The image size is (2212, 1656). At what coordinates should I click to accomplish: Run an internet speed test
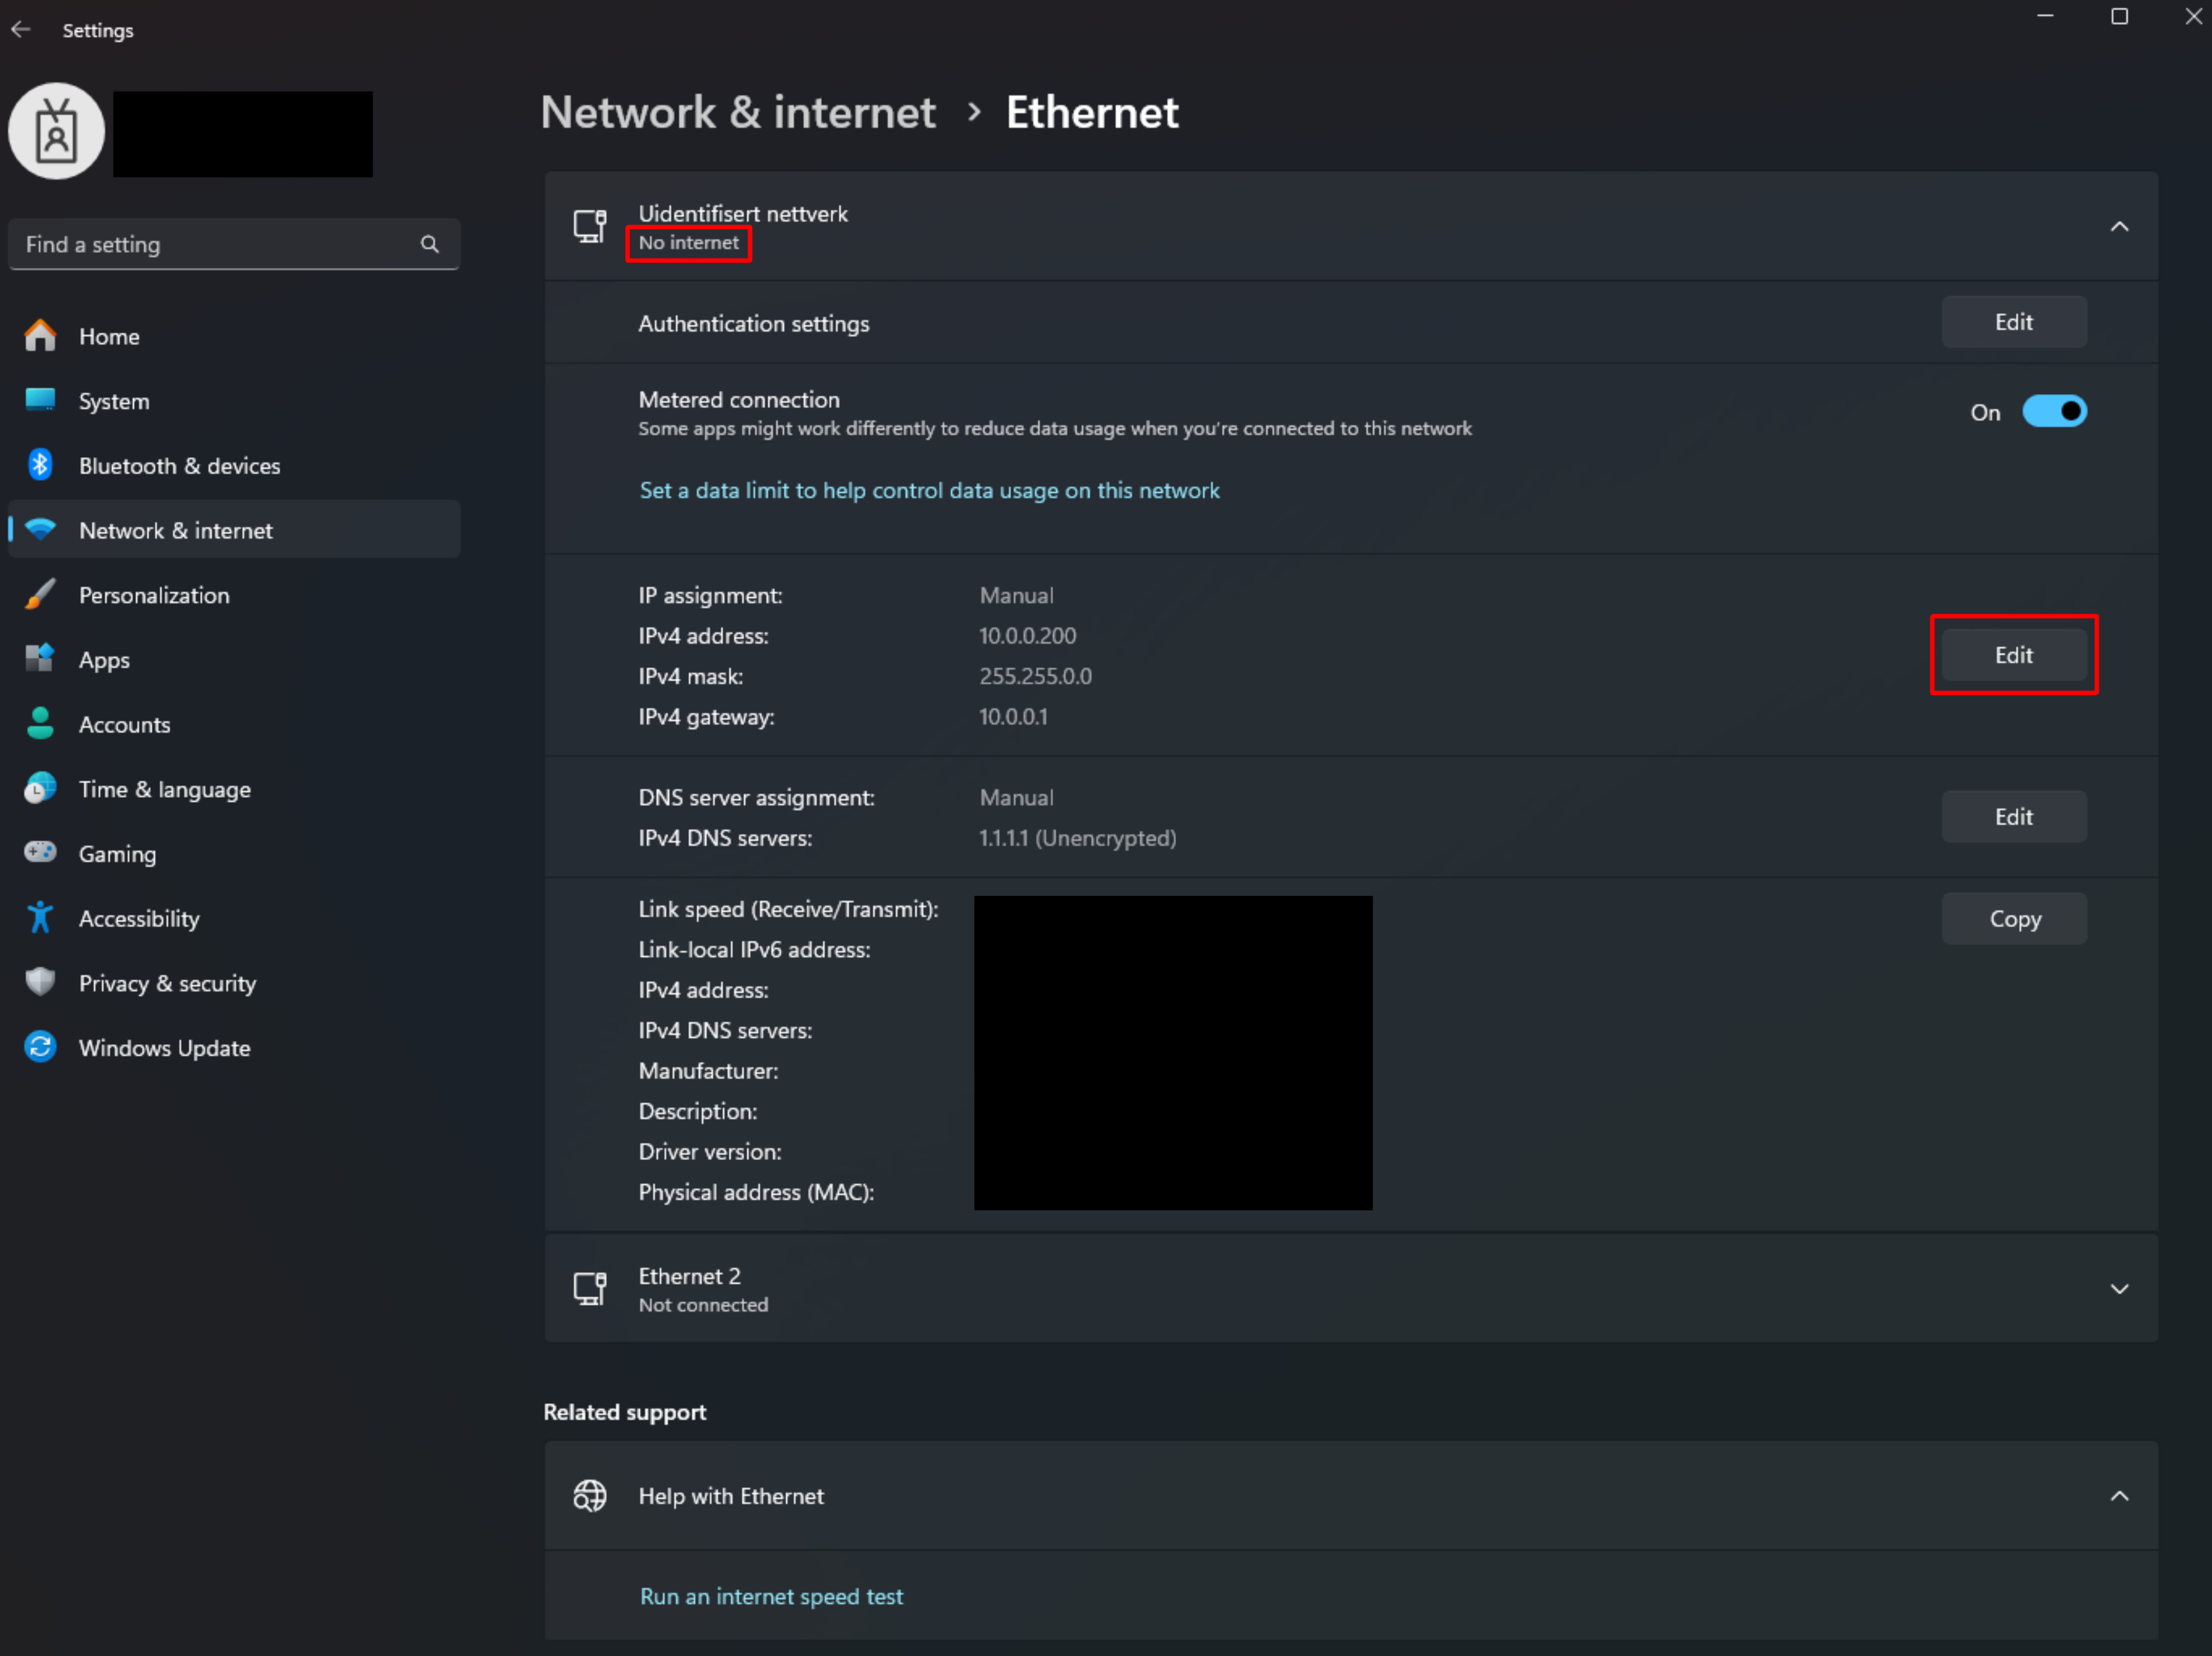(x=771, y=1596)
